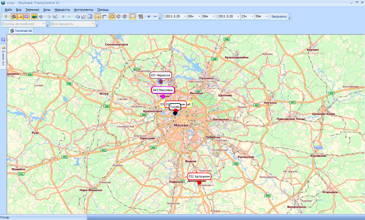Toggle the speech bubble labels button
Screen dimensions: 365x220
tap(133, 17)
